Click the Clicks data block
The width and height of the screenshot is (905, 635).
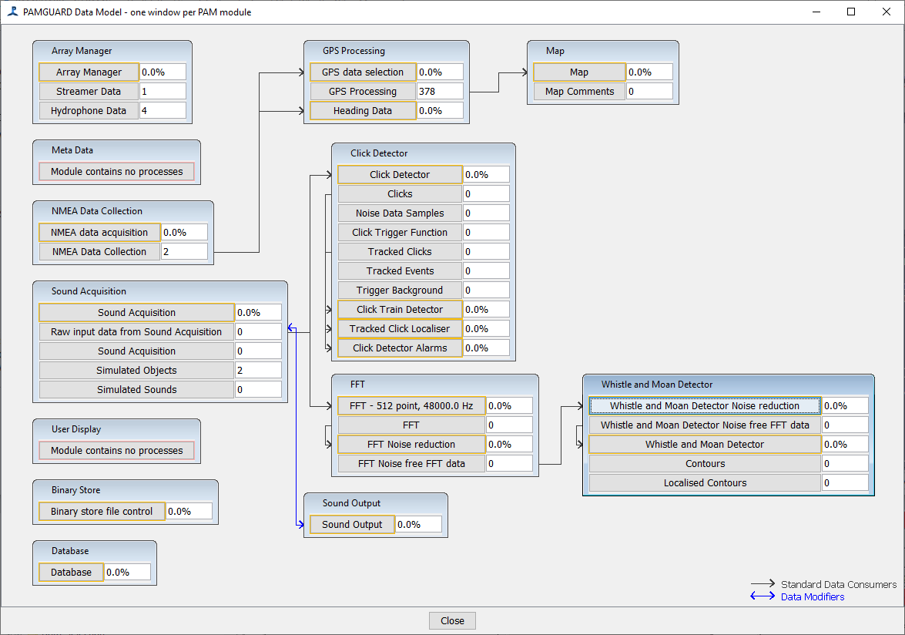click(x=400, y=194)
